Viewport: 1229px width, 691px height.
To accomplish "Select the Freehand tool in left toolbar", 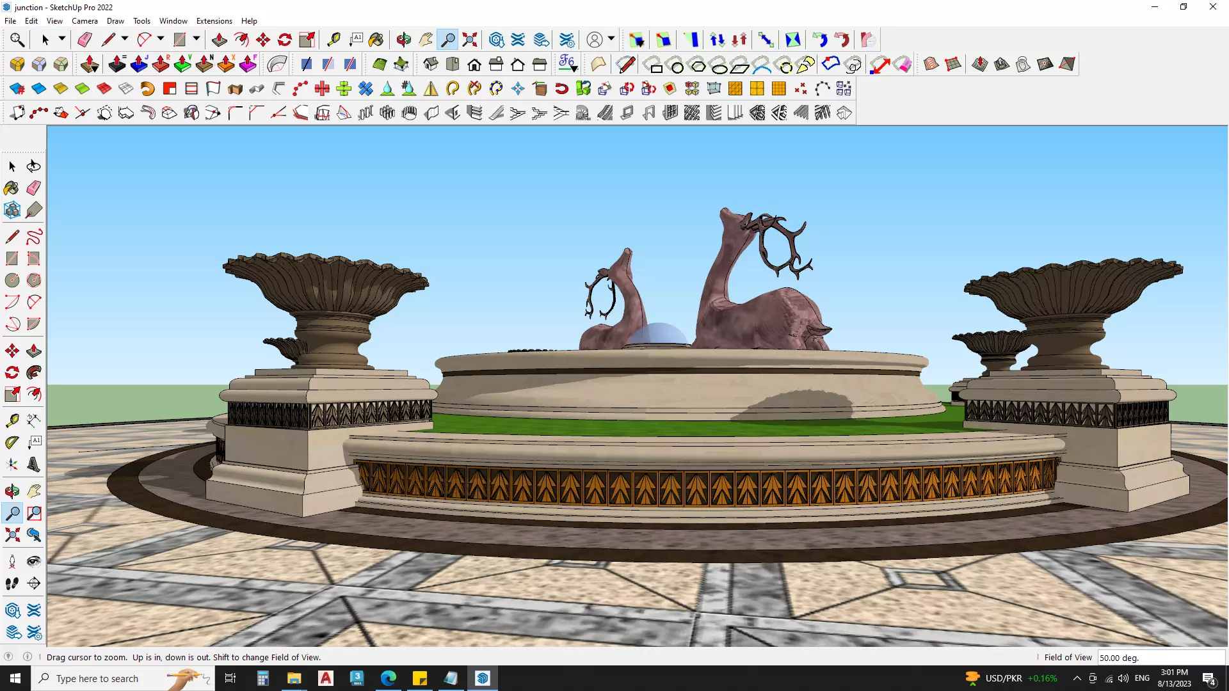I will pyautogui.click(x=34, y=237).
